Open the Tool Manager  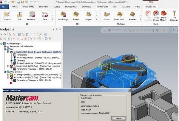[x=174, y=16]
